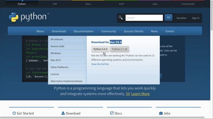Focus the Search input field
This screenshot has width=213, height=119.
tap(144, 18)
